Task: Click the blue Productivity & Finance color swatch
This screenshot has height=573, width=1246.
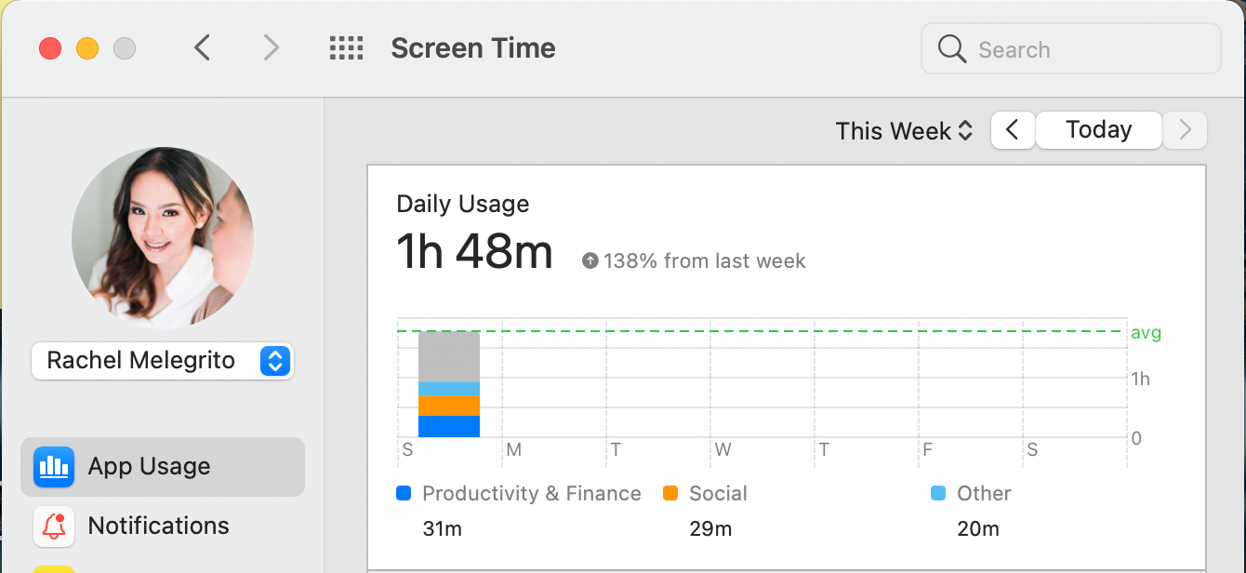Action: pos(403,493)
